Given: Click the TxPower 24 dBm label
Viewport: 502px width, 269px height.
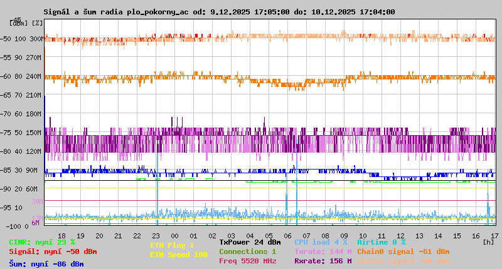Looking at the screenshot, I should pyautogui.click(x=250, y=242).
